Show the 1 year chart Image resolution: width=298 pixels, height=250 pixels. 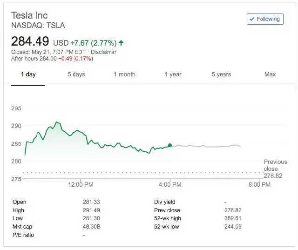(173, 74)
